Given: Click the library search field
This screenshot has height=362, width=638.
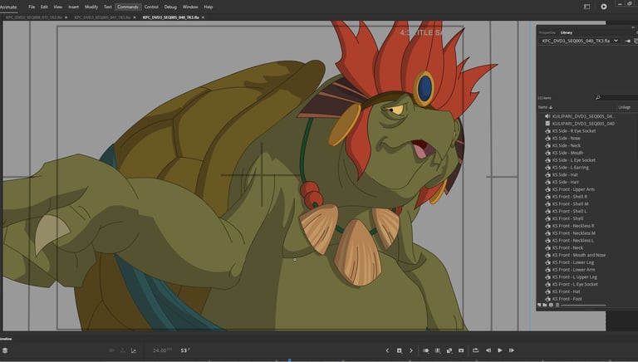Looking at the screenshot, I should point(616,98).
